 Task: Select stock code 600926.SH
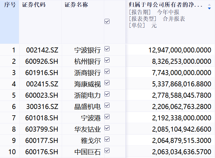pos(42,62)
